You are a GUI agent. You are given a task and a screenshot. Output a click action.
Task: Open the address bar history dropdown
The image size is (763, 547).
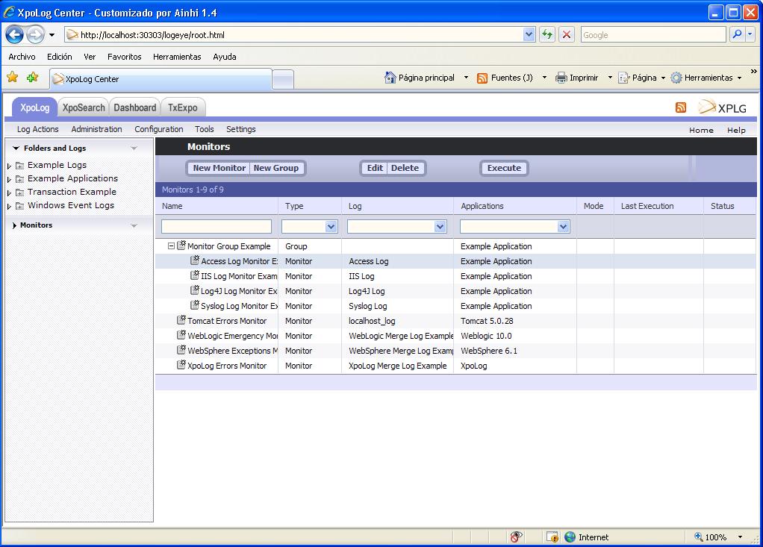(x=529, y=34)
